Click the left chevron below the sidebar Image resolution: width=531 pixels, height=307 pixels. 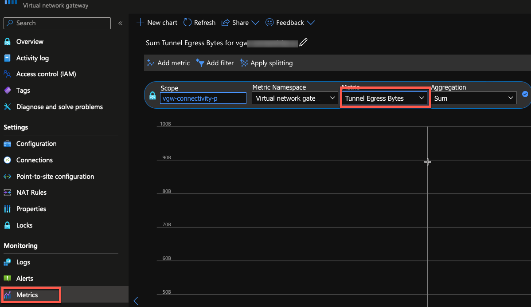tap(136, 300)
